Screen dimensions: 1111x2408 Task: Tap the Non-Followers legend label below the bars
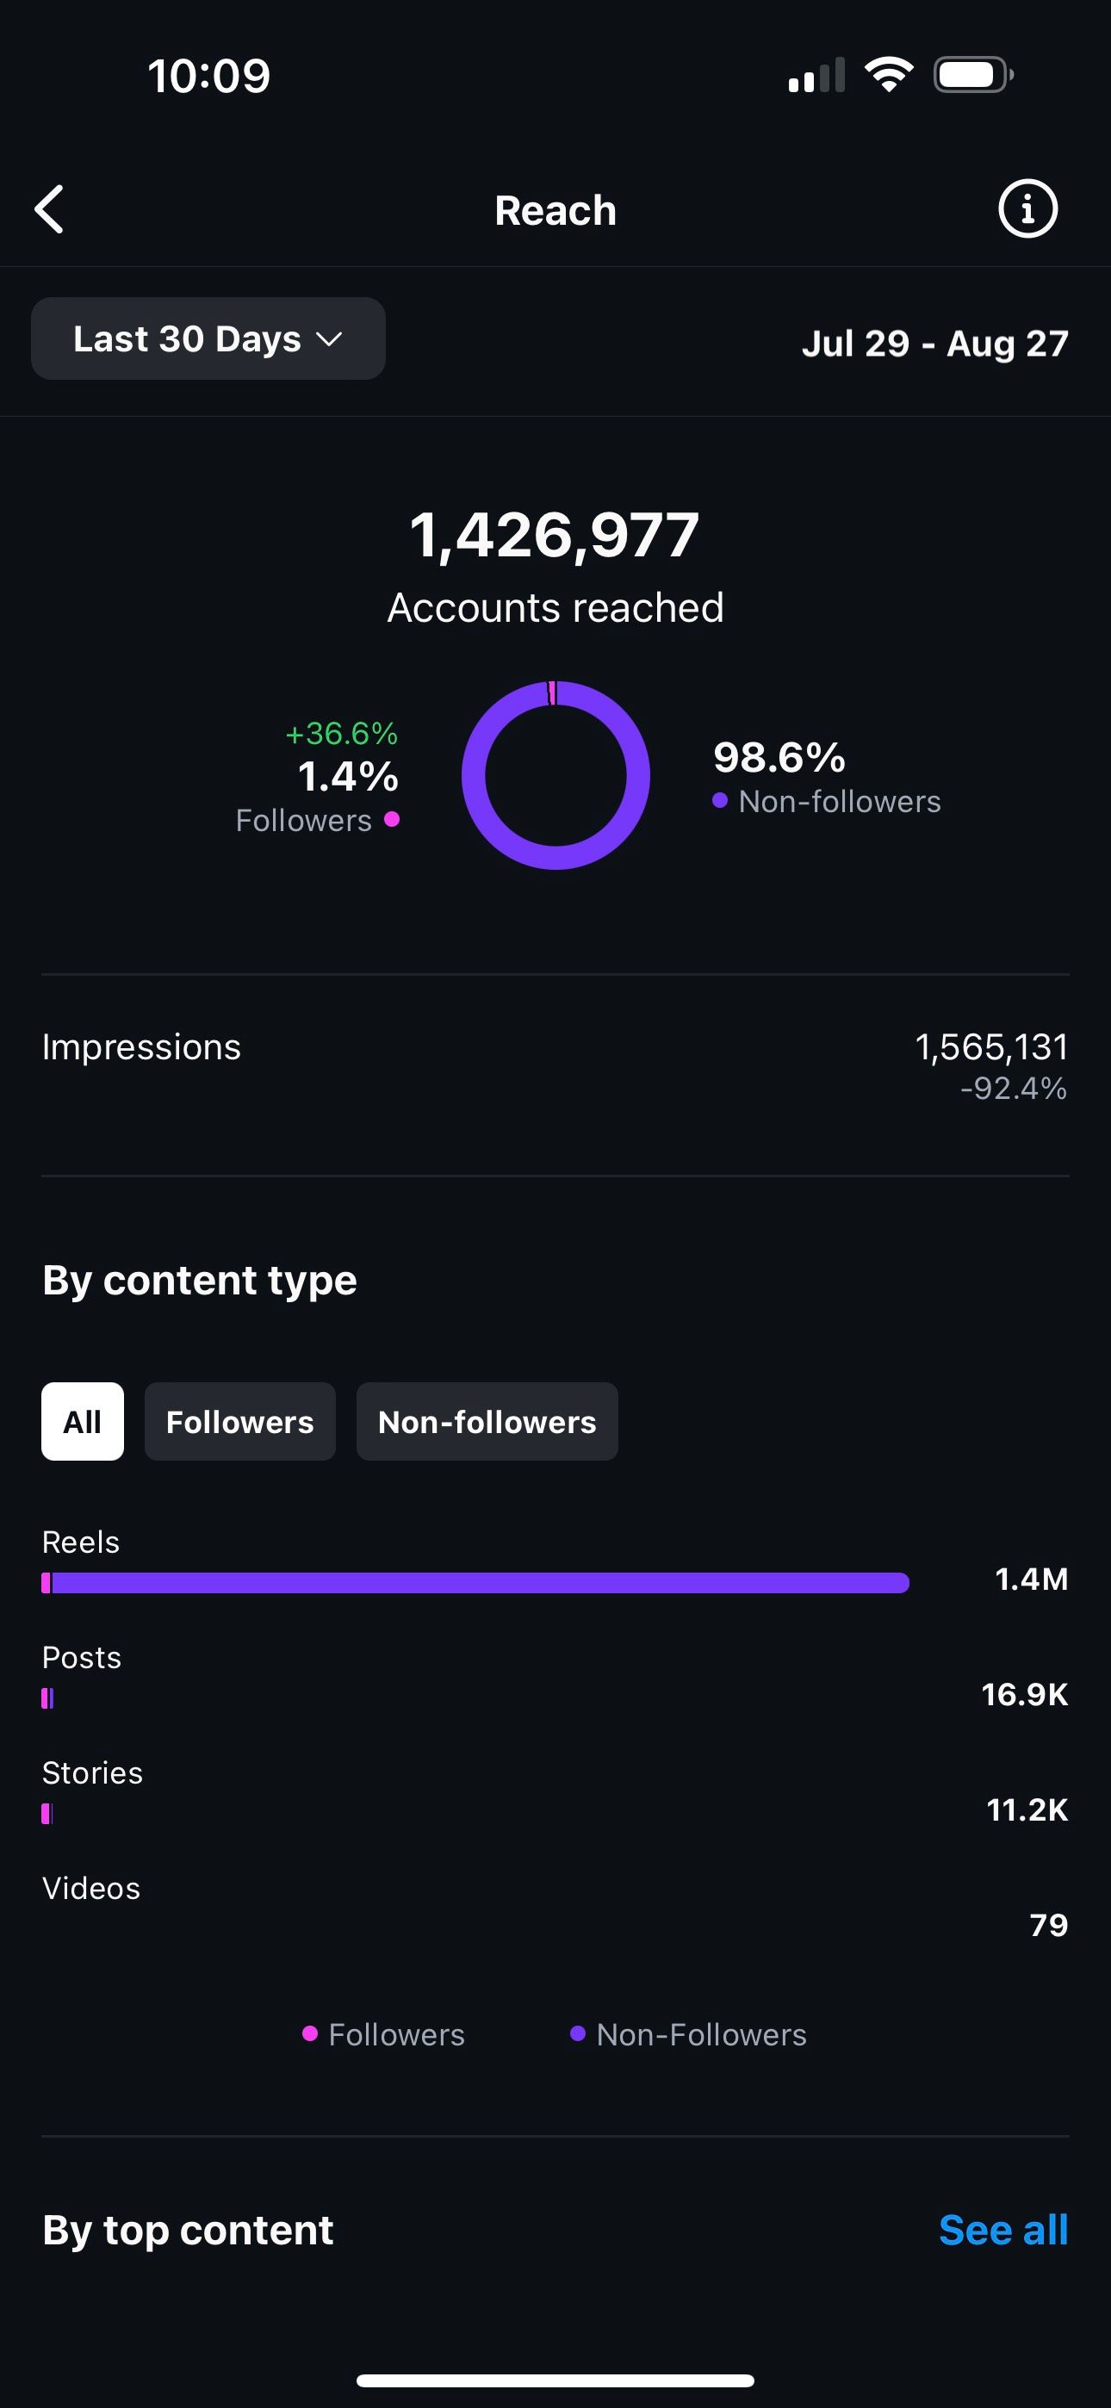click(x=701, y=2034)
